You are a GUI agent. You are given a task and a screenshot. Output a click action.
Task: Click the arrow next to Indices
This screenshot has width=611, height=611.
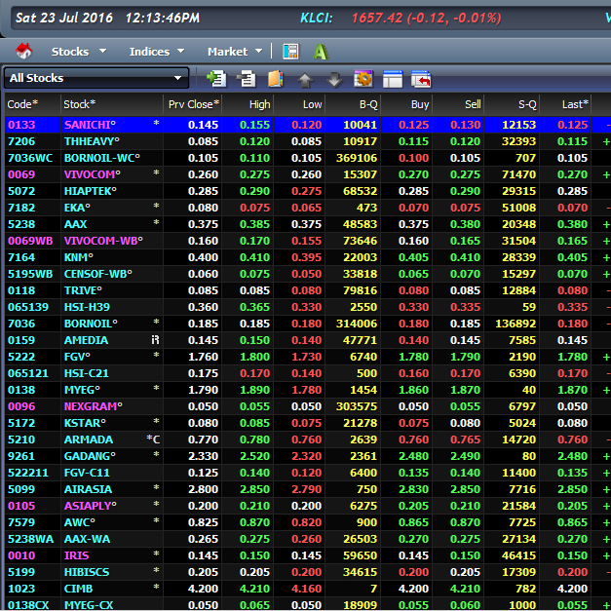click(x=181, y=51)
